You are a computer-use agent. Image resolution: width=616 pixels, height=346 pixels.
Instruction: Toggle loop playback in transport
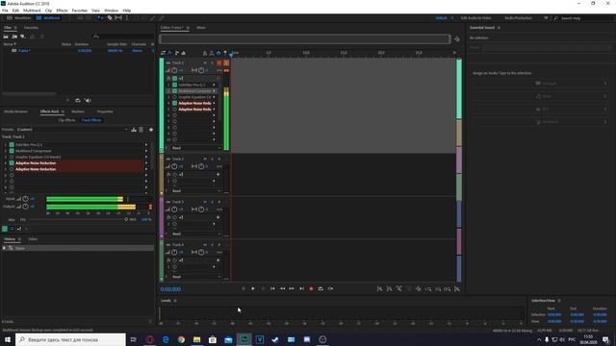pos(321,288)
